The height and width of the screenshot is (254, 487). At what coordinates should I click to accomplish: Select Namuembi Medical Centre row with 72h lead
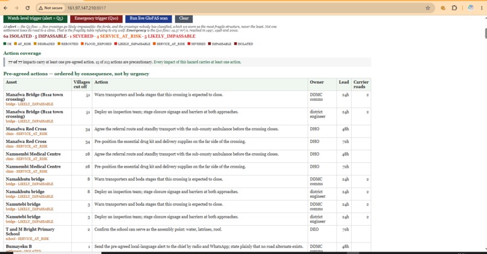coord(187,169)
